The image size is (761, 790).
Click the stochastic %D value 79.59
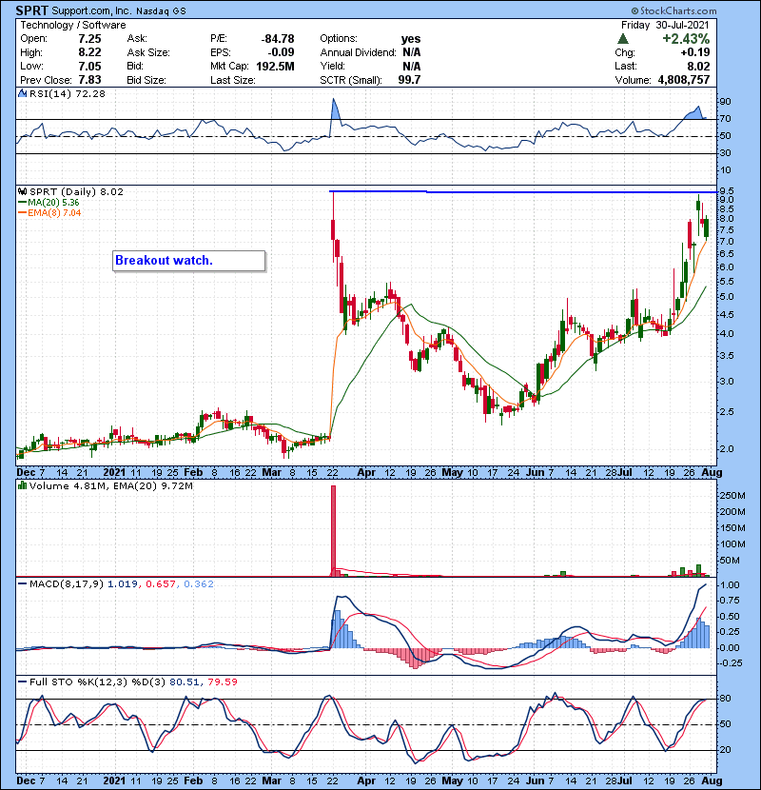point(222,681)
